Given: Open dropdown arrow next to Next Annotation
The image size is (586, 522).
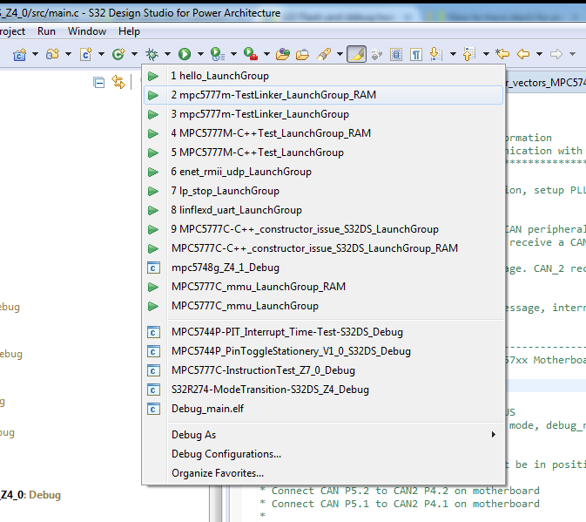Looking at the screenshot, I should coord(453,55).
